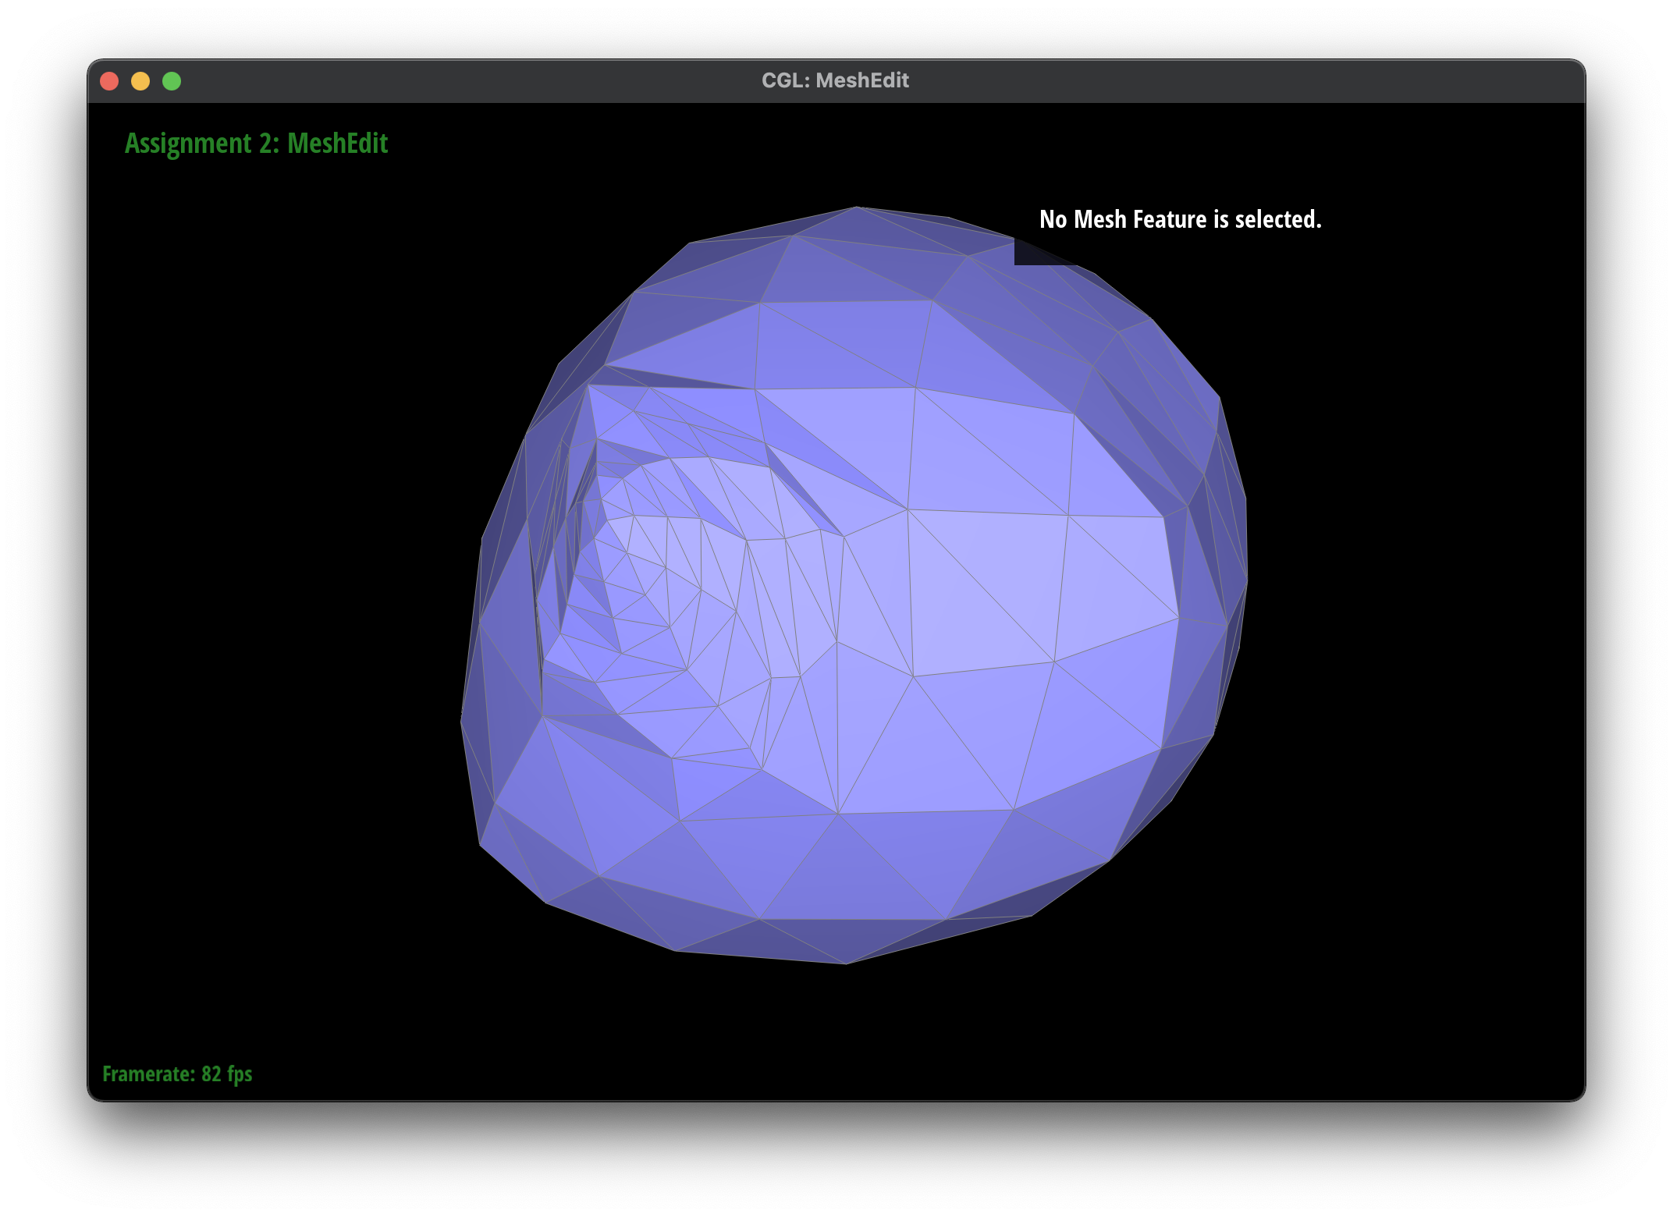Viewport: 1673px width, 1217px height.
Task: Click the No Mesh Feature is selected text
Action: (1180, 220)
